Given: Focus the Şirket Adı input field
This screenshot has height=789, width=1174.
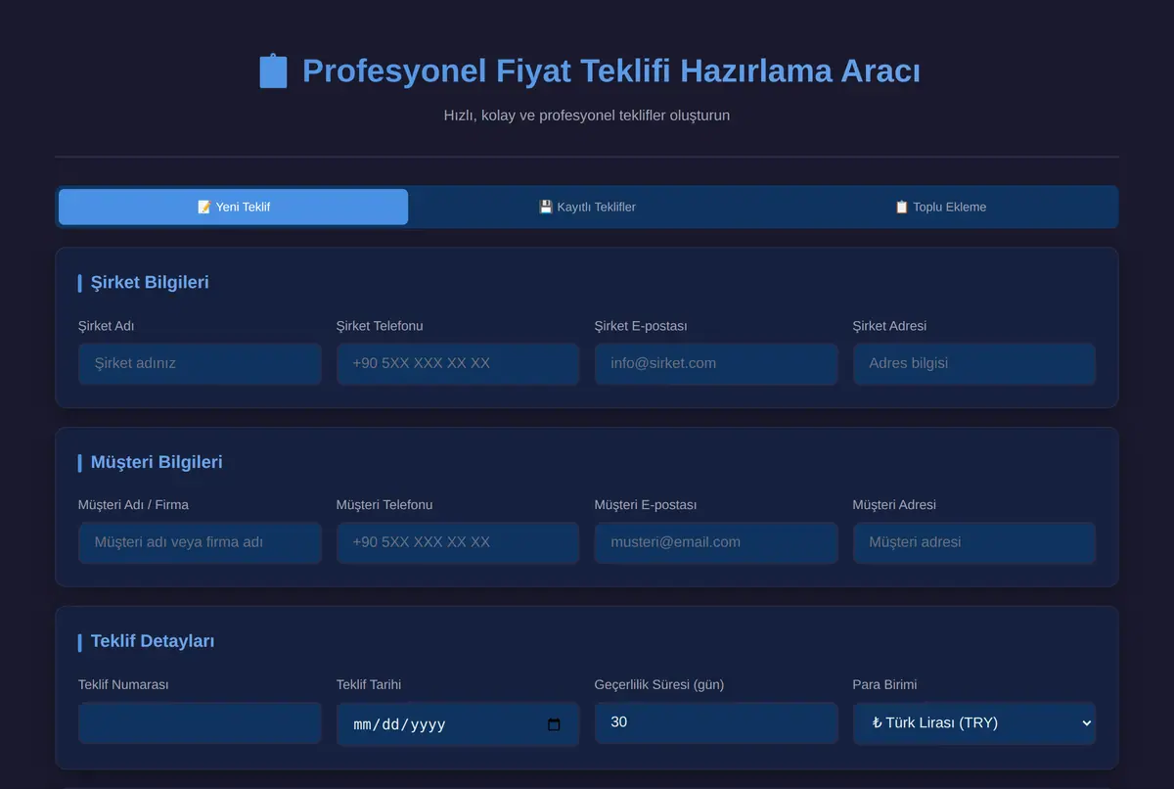Looking at the screenshot, I should tap(200, 363).
